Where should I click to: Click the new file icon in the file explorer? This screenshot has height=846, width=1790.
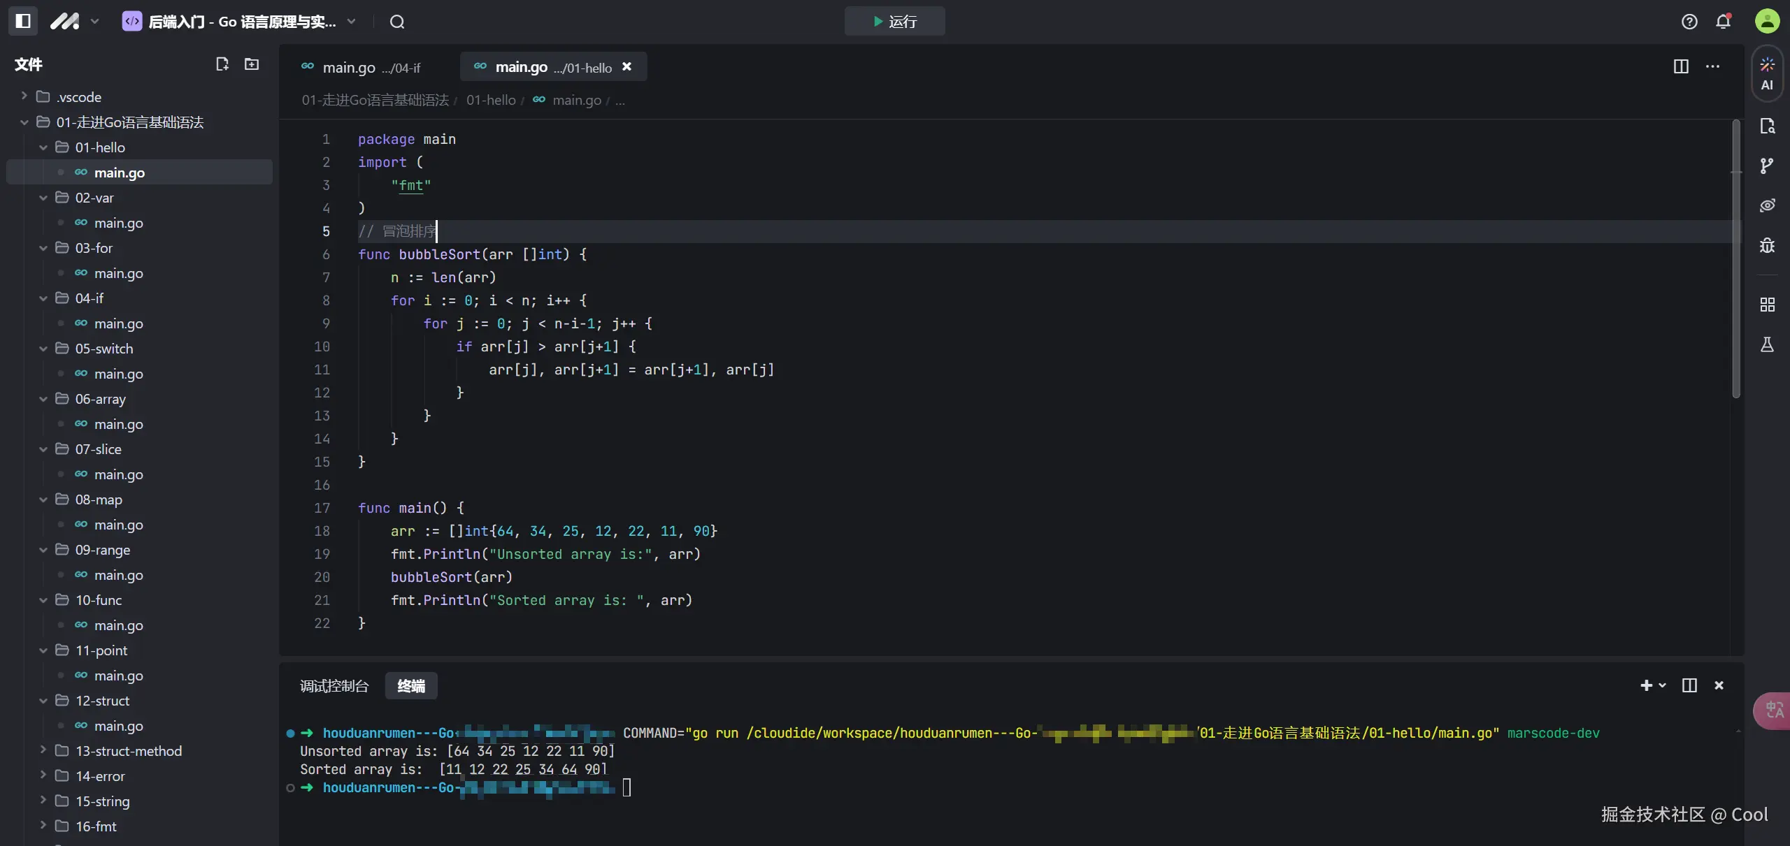point(222,64)
